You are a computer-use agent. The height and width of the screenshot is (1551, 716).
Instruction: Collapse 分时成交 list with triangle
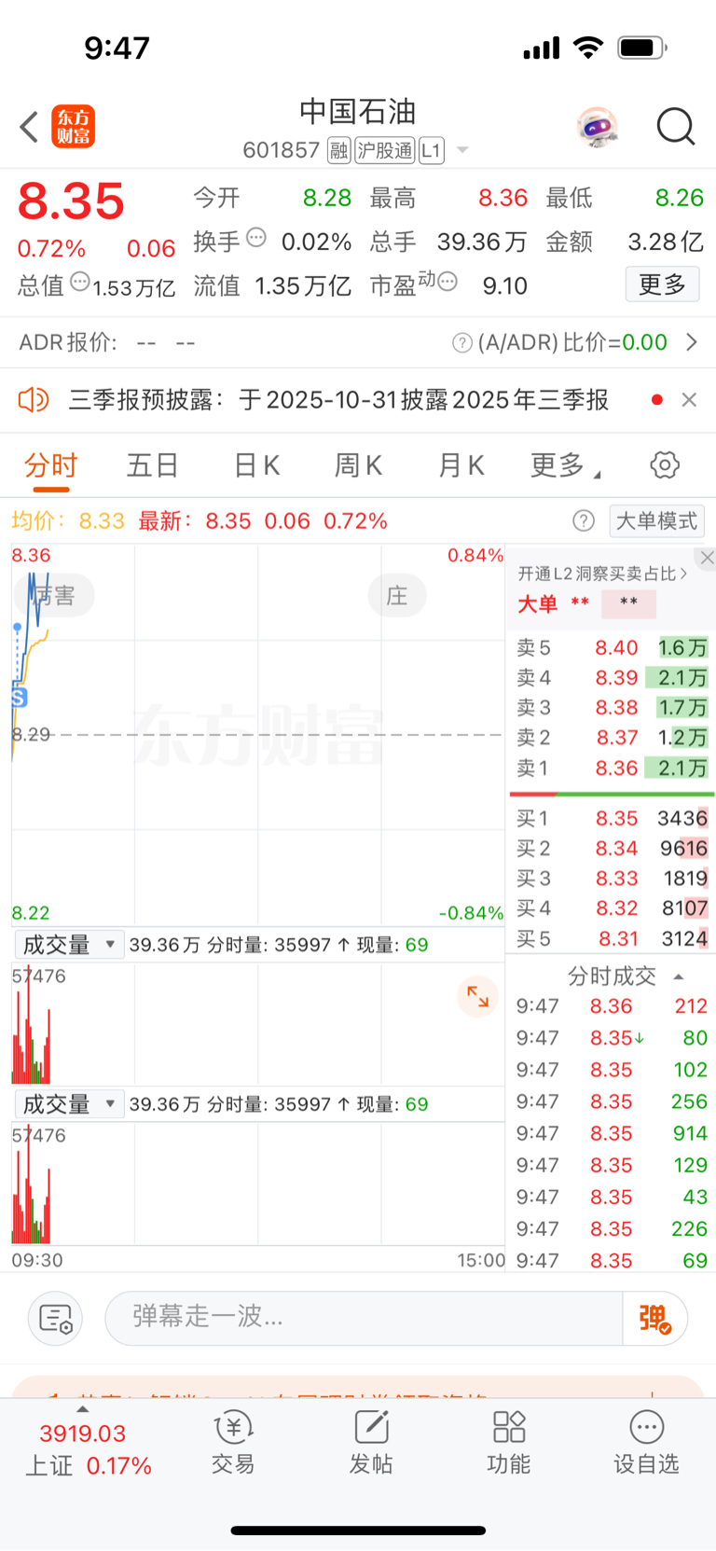[679, 976]
